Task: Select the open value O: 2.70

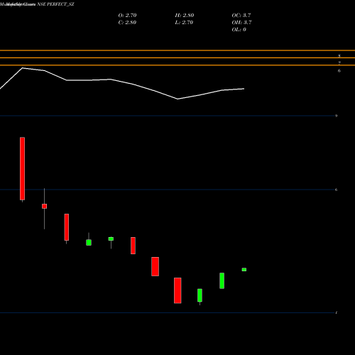Action: 127,15
